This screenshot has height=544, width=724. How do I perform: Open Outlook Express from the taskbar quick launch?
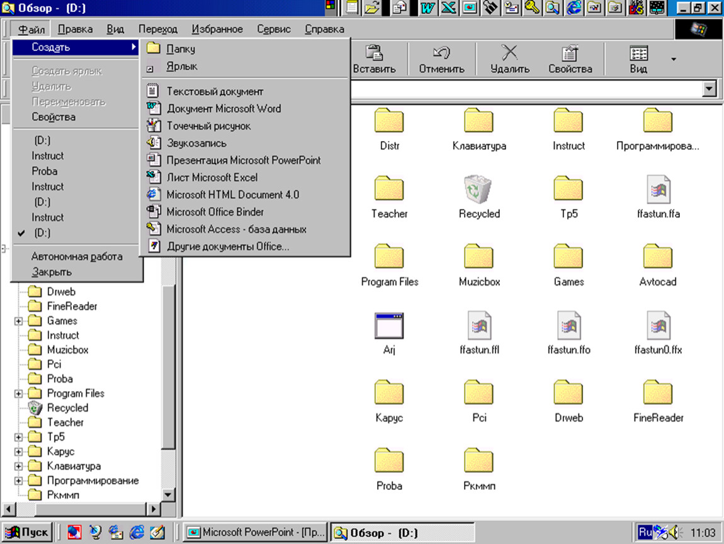click(116, 533)
